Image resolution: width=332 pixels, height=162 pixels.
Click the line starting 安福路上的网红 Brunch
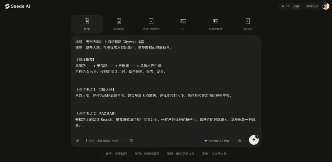pos(165,122)
